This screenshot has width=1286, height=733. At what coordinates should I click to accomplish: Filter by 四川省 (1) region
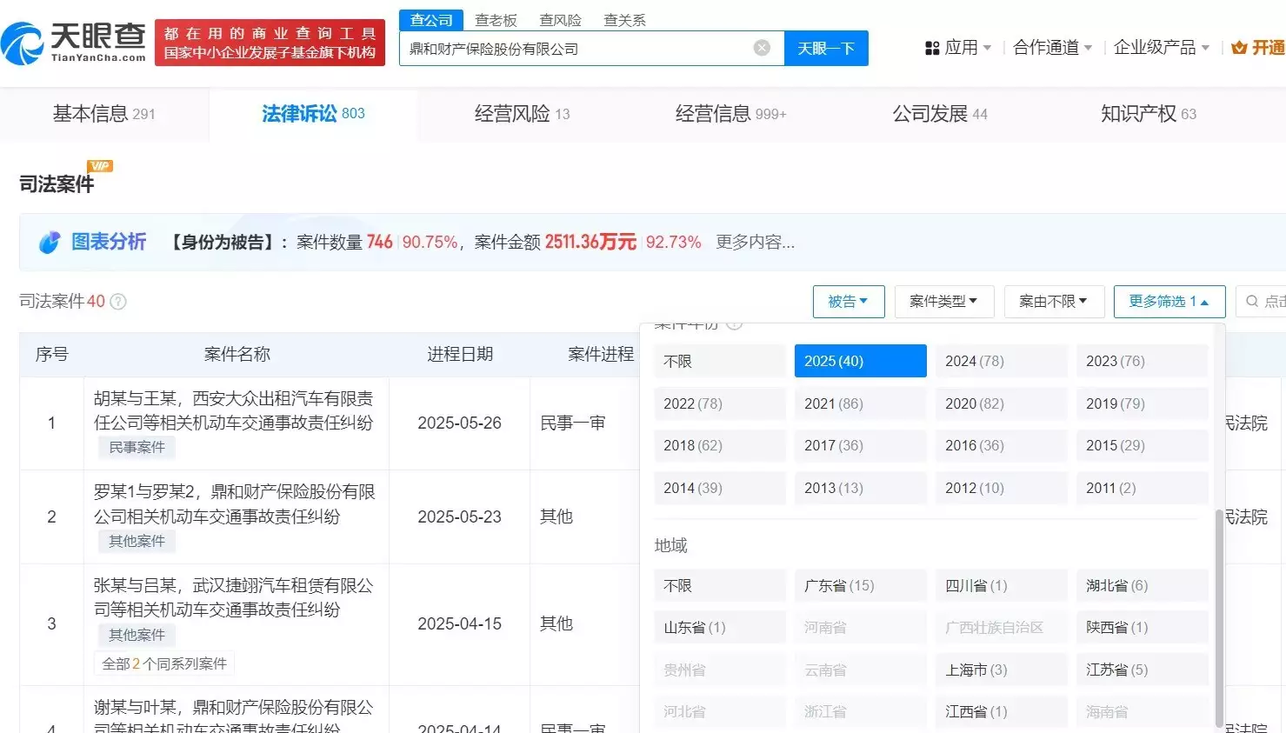(x=1002, y=585)
